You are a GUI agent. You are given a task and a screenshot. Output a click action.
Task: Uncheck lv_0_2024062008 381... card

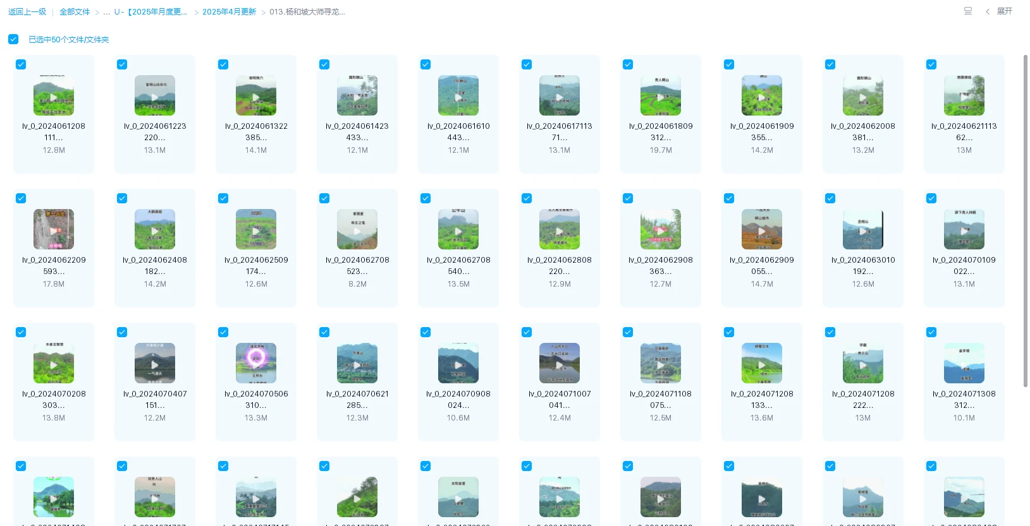[830, 64]
